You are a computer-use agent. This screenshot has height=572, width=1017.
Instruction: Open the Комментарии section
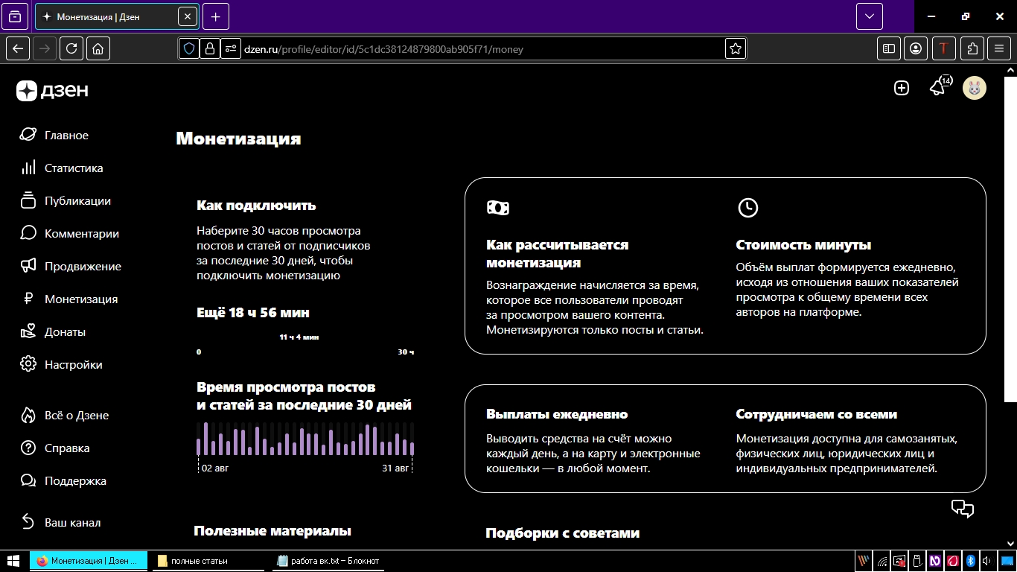[82, 233]
